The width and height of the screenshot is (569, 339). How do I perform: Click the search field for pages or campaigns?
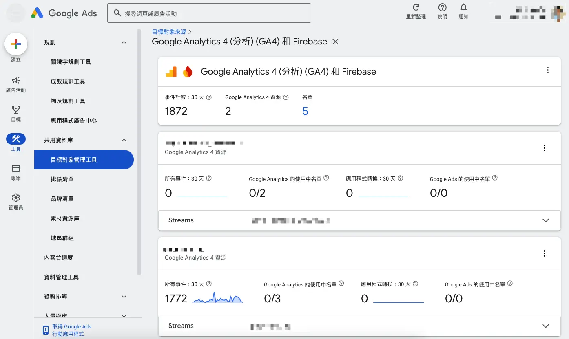point(209,13)
